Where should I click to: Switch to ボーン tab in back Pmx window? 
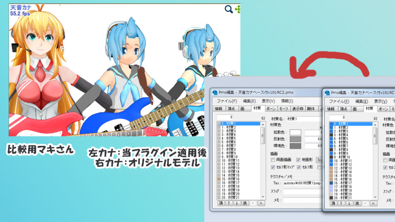point(271,109)
